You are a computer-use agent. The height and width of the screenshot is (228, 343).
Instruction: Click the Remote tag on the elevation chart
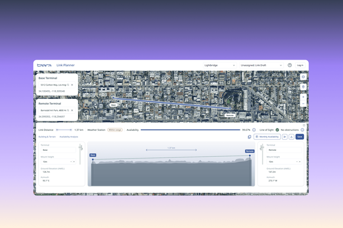(250, 151)
